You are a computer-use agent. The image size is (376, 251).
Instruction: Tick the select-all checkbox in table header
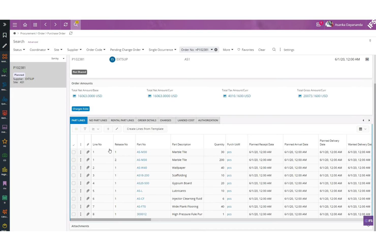(x=73, y=145)
